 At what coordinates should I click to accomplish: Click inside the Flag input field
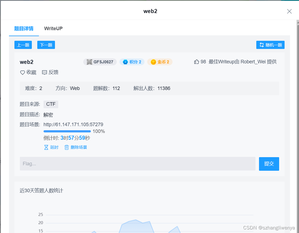[x=136, y=164]
